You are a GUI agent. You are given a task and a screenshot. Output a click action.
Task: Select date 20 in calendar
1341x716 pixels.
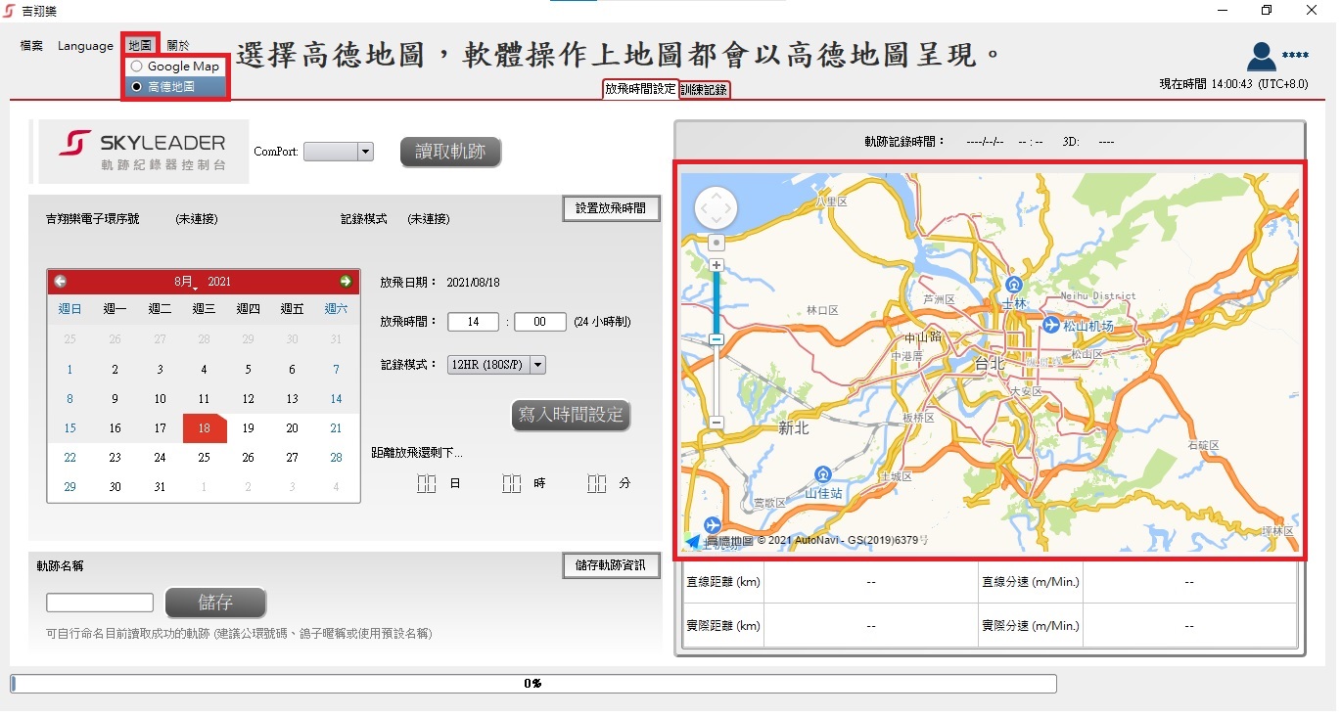point(293,428)
